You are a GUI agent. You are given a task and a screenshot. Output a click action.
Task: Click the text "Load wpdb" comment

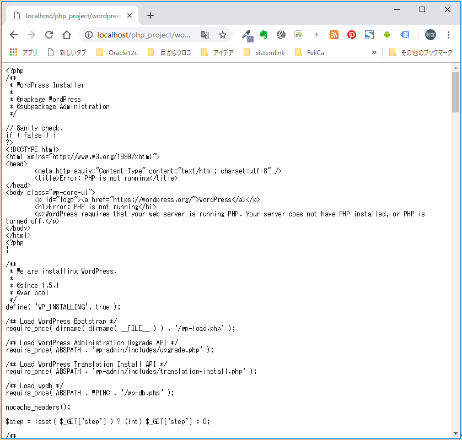36,386
